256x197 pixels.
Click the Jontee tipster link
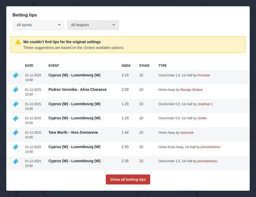click(x=202, y=118)
